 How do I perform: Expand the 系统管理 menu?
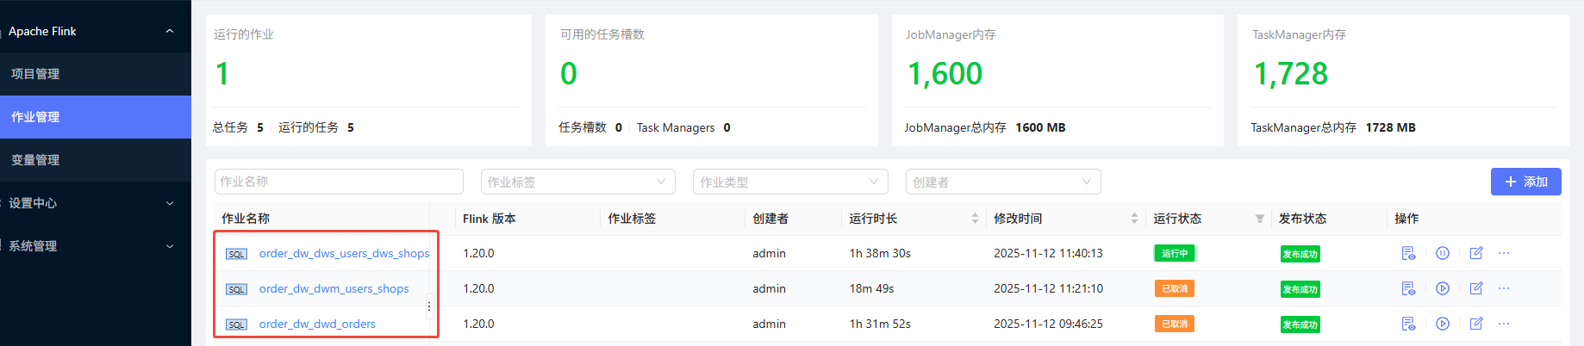coord(170,246)
